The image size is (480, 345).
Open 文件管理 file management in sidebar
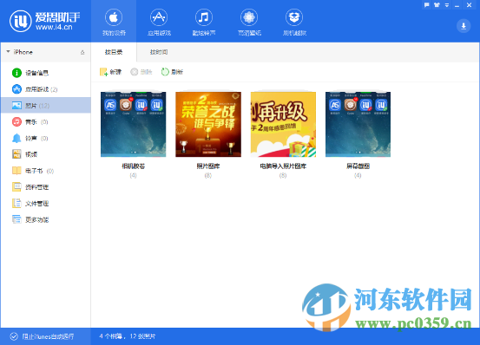click(46, 203)
